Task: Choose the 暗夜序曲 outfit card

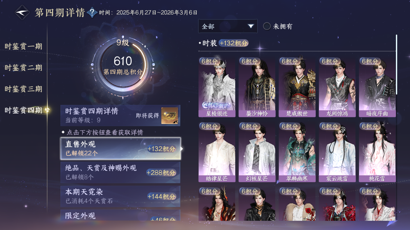Action: tap(377, 87)
